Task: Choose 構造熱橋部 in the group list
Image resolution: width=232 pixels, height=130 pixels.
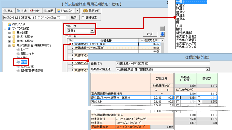Action: tap(184, 33)
